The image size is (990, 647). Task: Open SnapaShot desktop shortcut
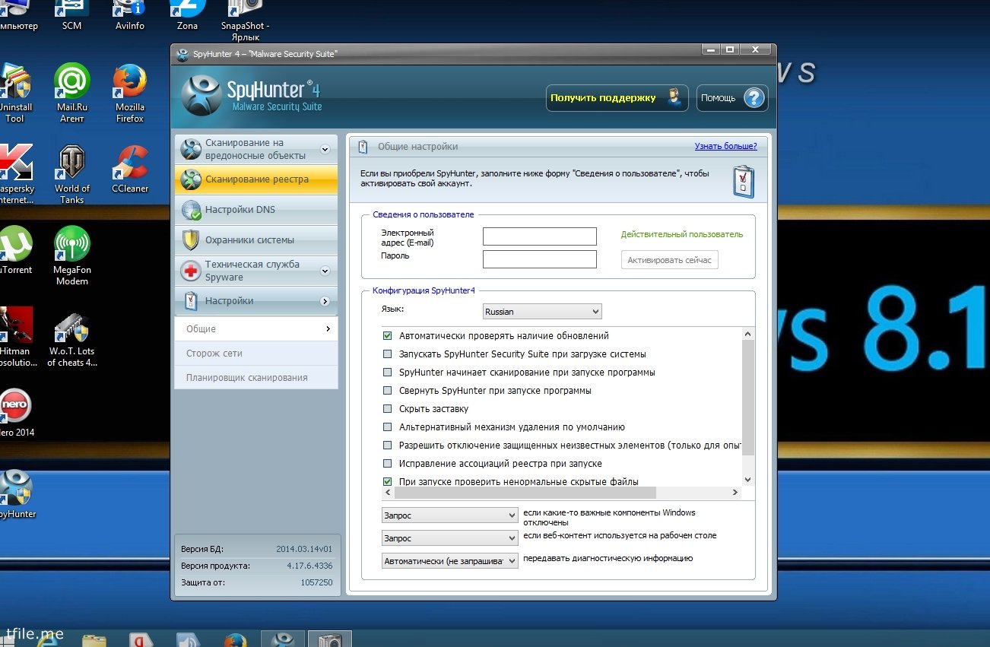point(245,21)
